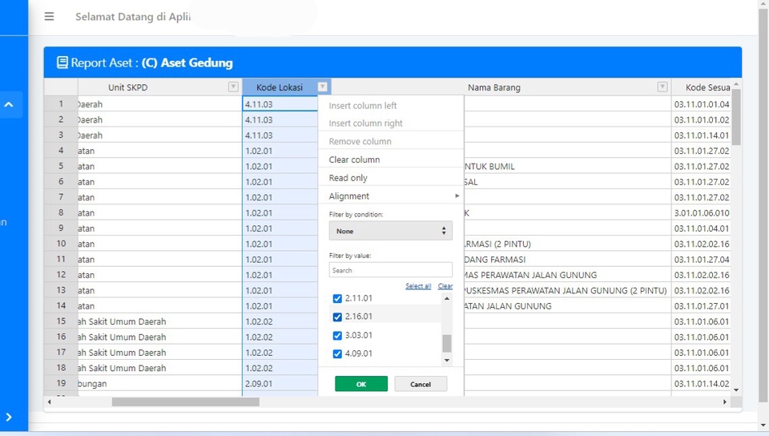The height and width of the screenshot is (436, 769).
Task: Select row header number 19
Action: tap(61, 383)
